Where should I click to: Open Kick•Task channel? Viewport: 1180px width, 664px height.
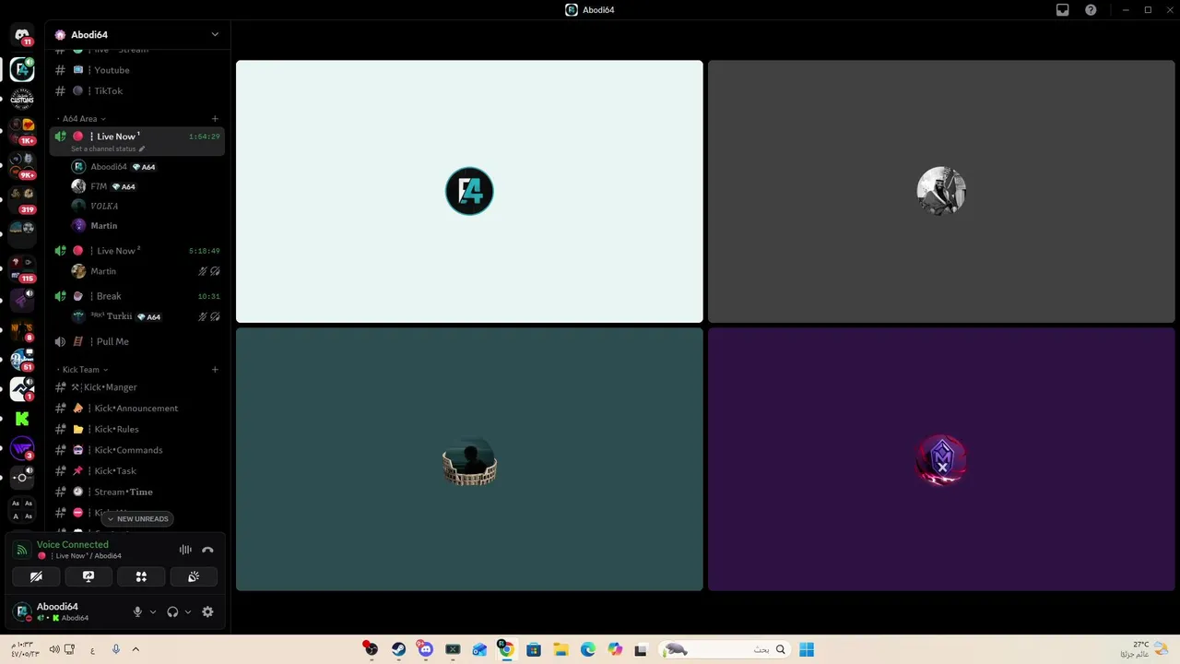coord(136,470)
